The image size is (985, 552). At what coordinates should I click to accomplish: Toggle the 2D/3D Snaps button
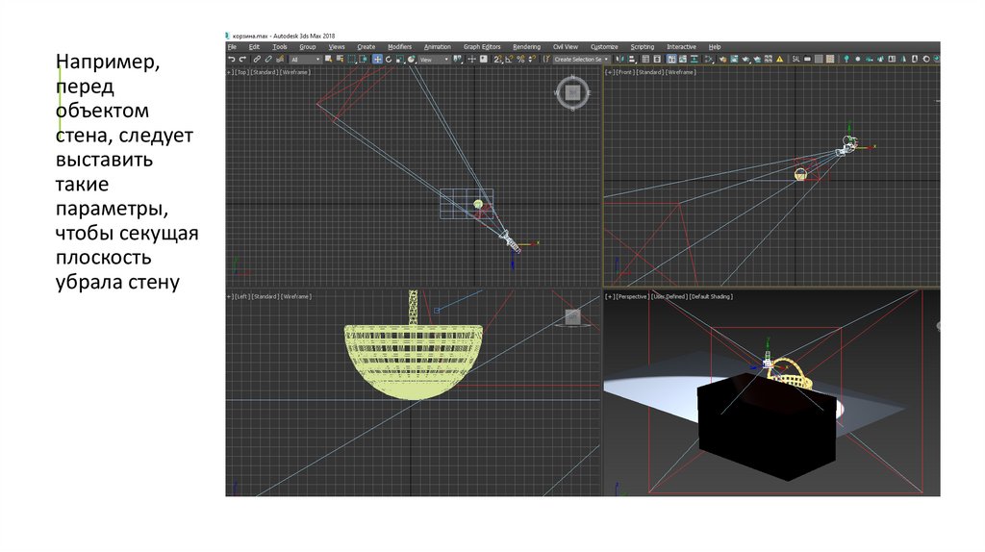pos(496,59)
